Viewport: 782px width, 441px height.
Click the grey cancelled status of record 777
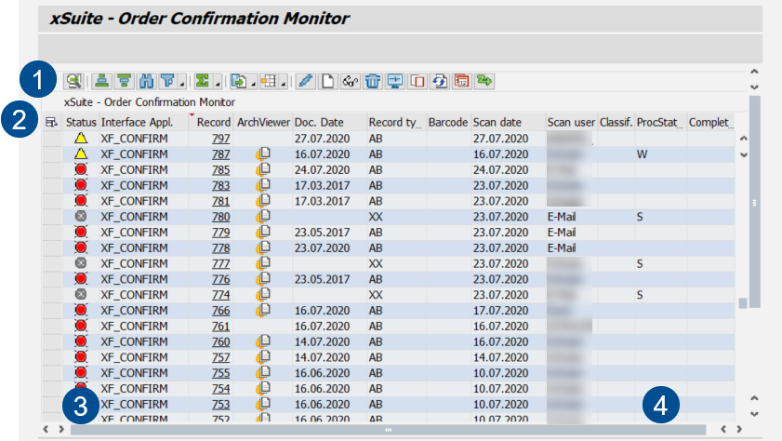(x=81, y=263)
